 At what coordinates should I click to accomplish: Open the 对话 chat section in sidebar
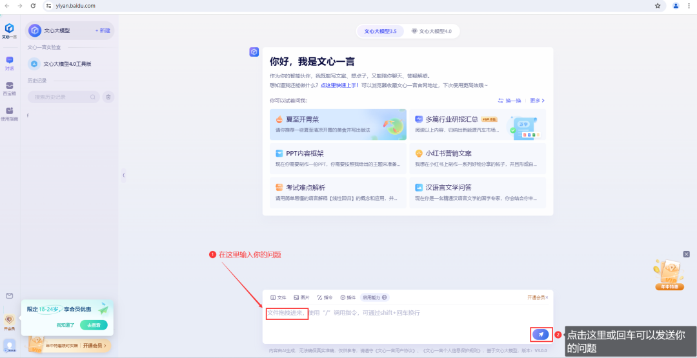pyautogui.click(x=9, y=63)
